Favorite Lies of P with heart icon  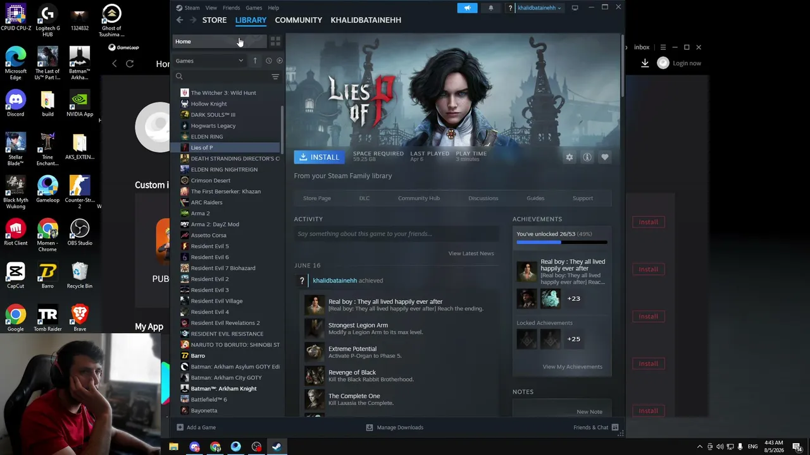pos(605,157)
